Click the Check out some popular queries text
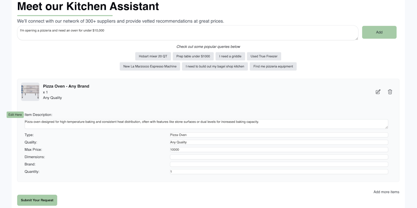Screen dimensions: 417x208 tap(208, 47)
